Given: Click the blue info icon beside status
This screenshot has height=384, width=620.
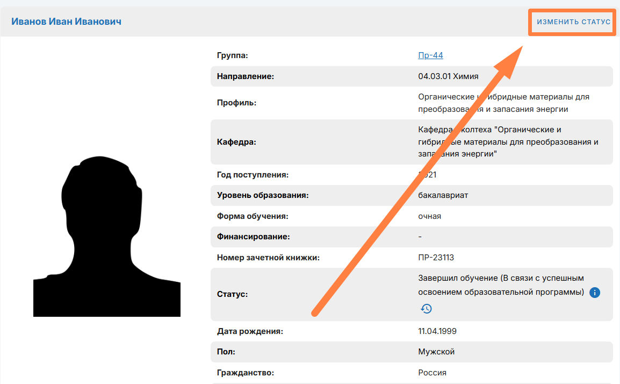Looking at the screenshot, I should click(595, 293).
